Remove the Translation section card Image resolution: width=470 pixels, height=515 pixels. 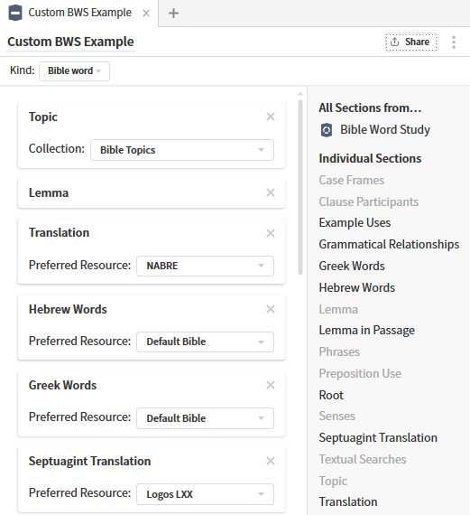pyautogui.click(x=271, y=233)
